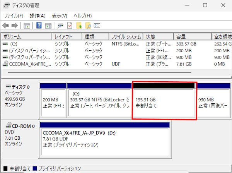Screen dimensions: 232x173
Task: Click the red checkmark document icon
Action: point(70,26)
